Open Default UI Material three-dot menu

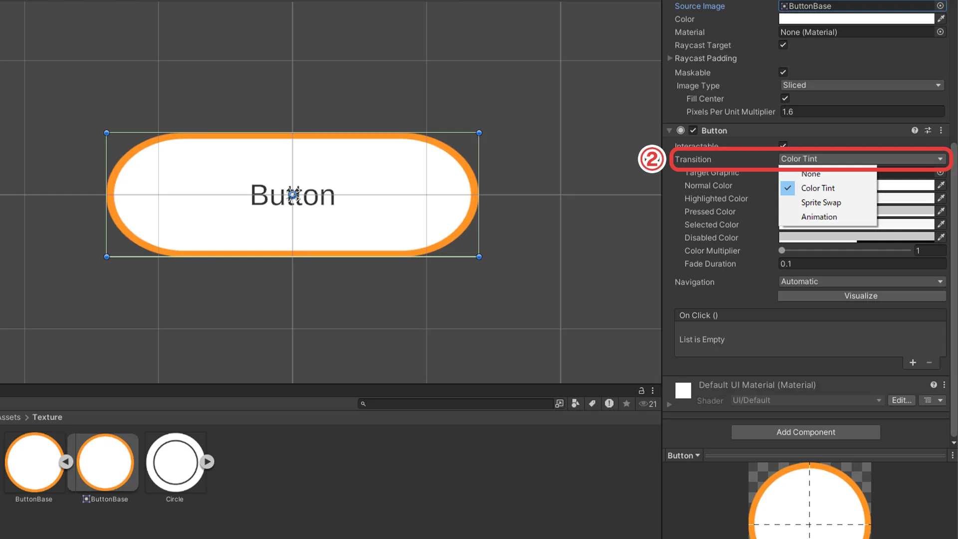click(x=944, y=385)
